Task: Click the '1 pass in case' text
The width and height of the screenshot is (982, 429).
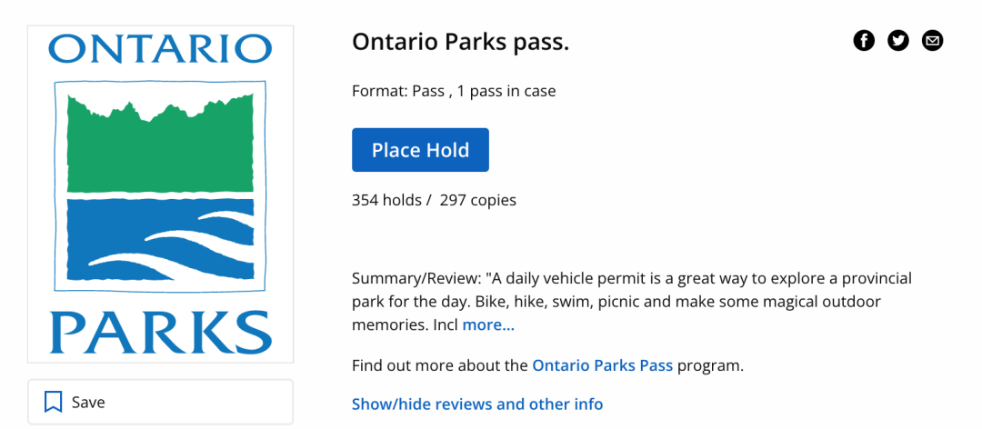Action: (x=506, y=92)
